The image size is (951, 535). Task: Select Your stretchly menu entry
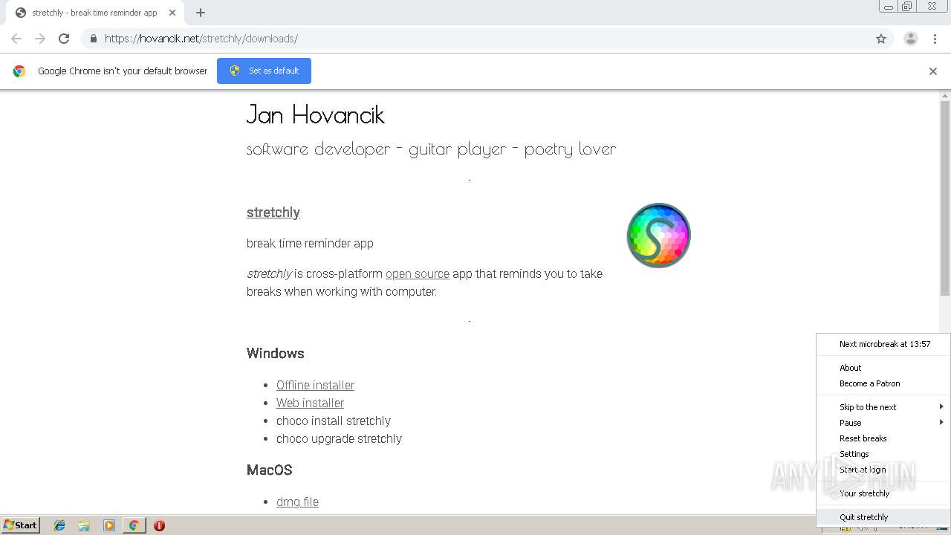[x=883, y=493]
